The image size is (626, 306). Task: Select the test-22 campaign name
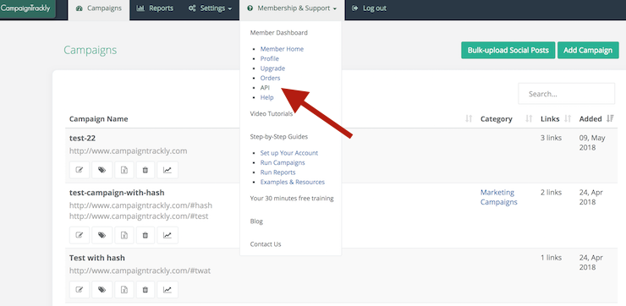82,138
